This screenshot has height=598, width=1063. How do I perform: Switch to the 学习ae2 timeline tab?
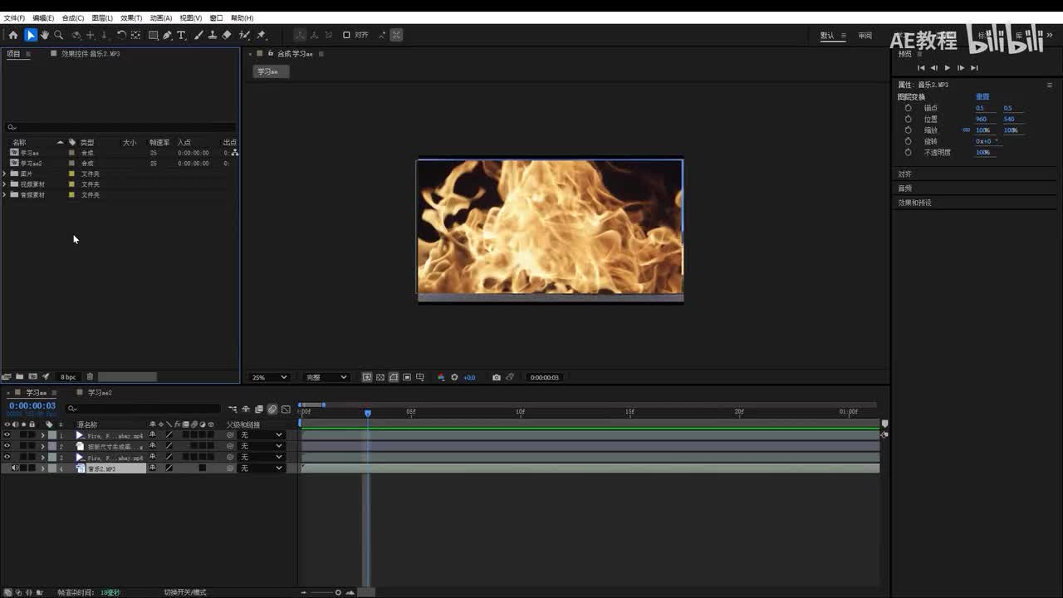click(99, 393)
